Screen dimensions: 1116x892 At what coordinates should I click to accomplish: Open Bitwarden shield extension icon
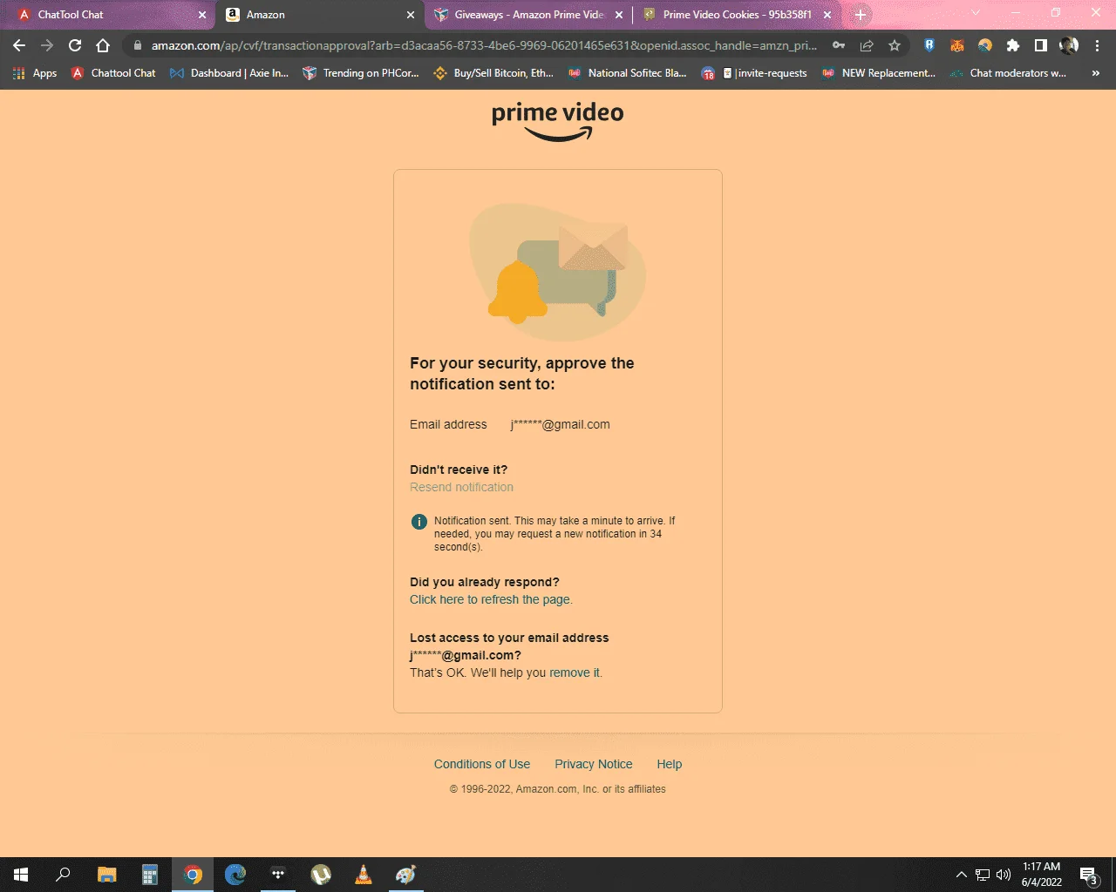pyautogui.click(x=929, y=45)
